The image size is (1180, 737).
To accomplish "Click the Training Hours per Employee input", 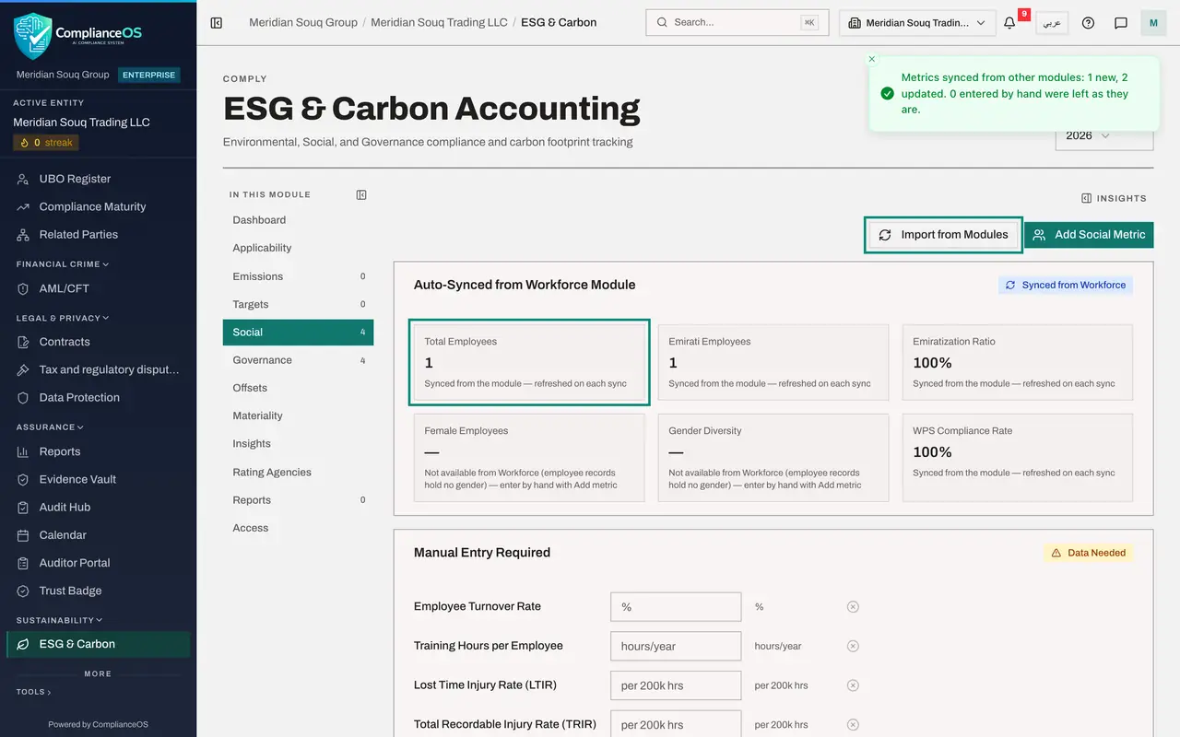I will tap(676, 646).
